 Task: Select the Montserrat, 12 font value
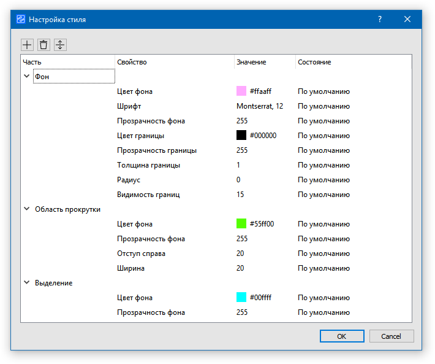coord(260,106)
